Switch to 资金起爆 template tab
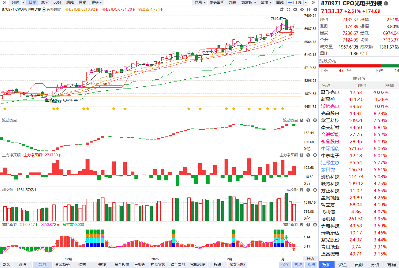The image size is (399, 268). [122, 265]
